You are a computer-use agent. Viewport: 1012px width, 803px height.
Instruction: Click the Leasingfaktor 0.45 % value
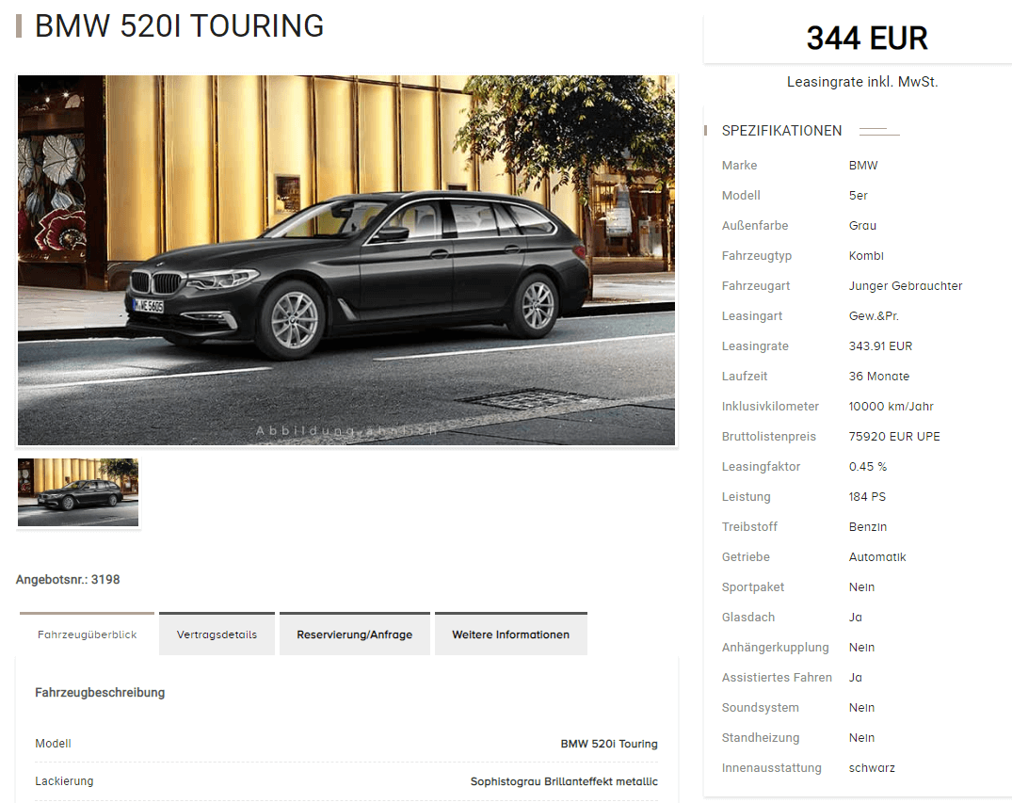tap(867, 467)
